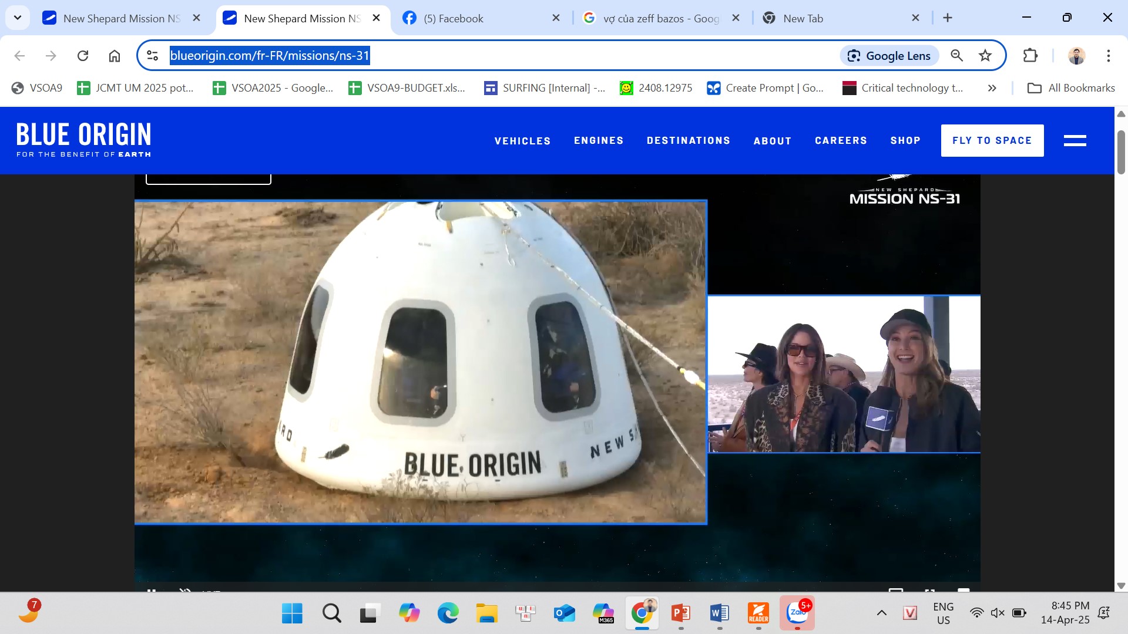
Task: Click the presenters video inset
Action: point(844,374)
